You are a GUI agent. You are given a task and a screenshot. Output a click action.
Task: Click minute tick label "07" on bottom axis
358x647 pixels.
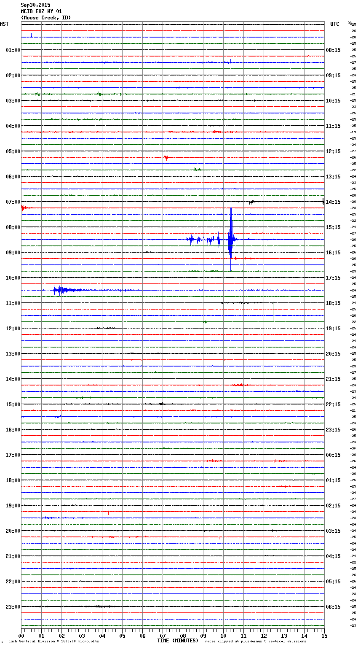point(163,636)
